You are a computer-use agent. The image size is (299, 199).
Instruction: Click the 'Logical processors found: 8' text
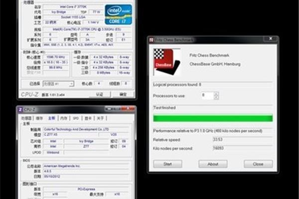pyautogui.click(x=177, y=85)
